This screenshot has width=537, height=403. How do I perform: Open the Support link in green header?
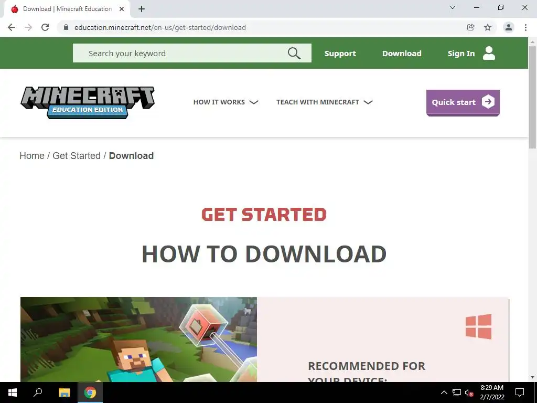click(x=340, y=54)
